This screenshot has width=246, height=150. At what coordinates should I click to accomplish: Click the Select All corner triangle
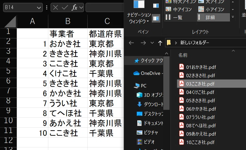(x=10, y=22)
